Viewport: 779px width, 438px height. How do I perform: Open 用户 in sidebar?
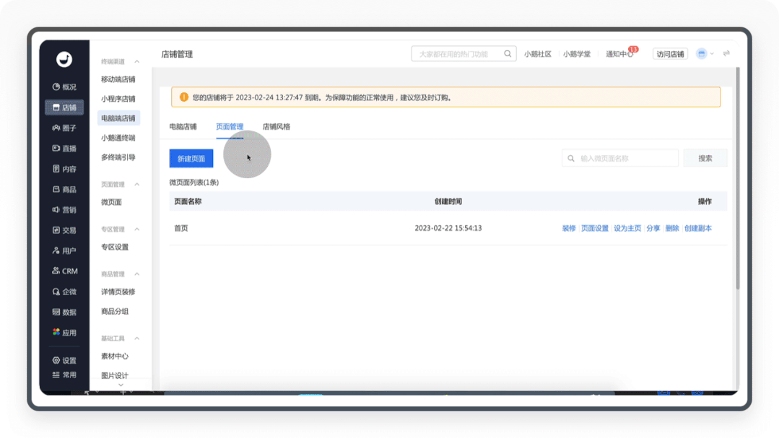click(64, 251)
